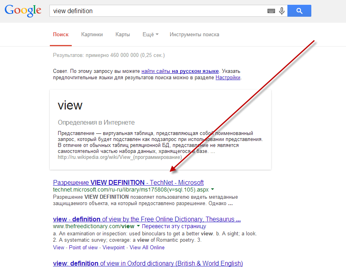Open the Oxford dictionary result
Viewport: 346px width, 268px height.
click(147, 263)
